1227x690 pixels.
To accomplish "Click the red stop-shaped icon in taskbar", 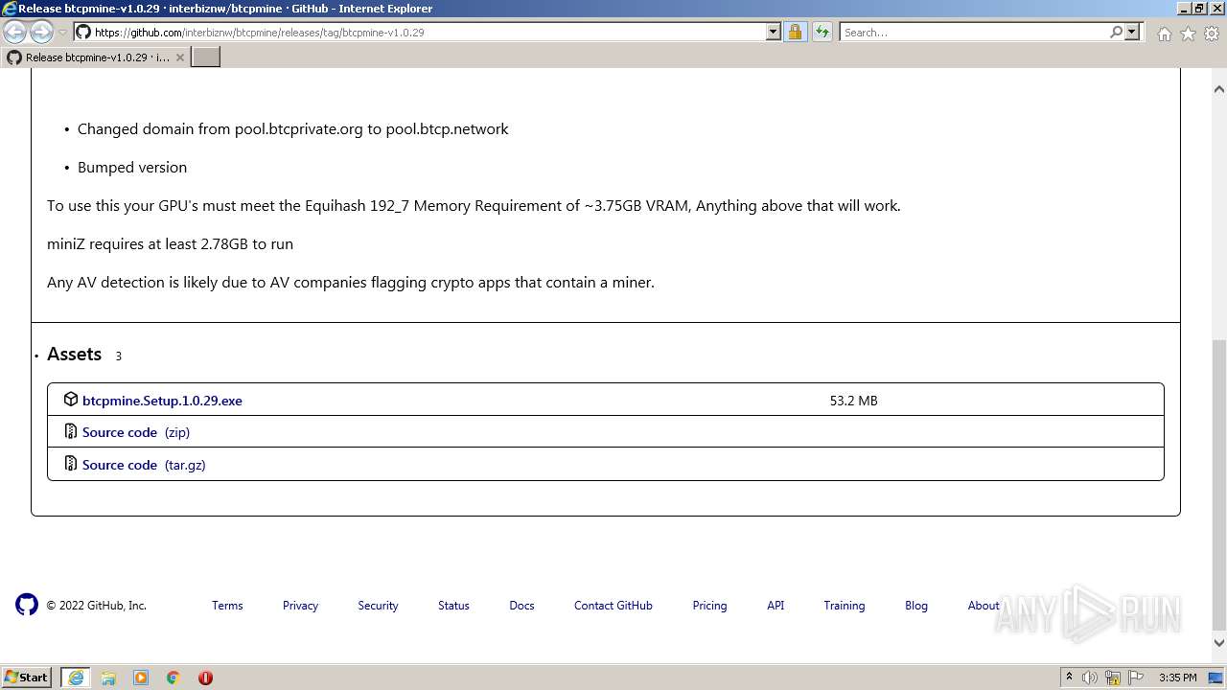I will 205,678.
